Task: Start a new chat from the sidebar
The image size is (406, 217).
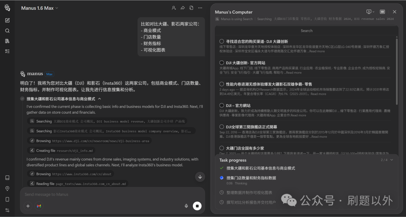Action: click(x=6, y=20)
